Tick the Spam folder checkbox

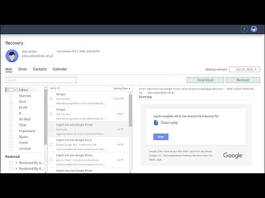tap(11, 137)
